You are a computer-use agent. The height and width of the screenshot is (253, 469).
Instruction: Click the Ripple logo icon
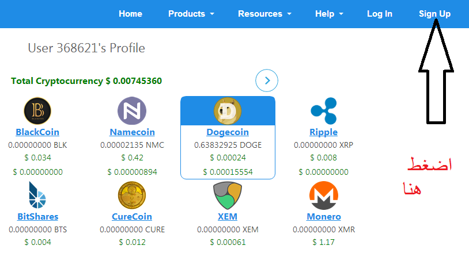pyautogui.click(x=324, y=110)
